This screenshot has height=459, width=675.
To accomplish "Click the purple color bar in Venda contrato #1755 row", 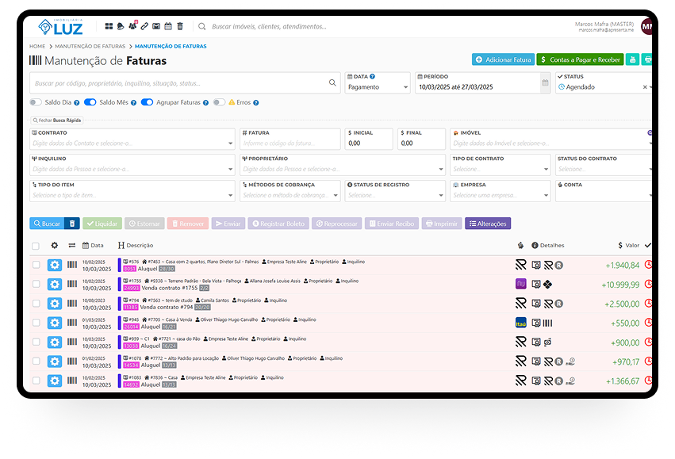I will click(119, 285).
